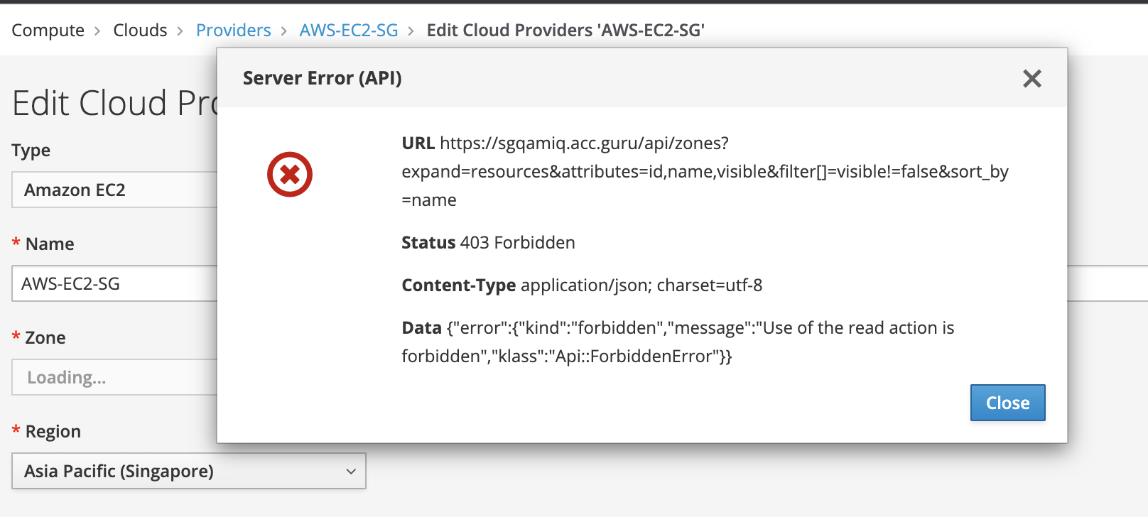This screenshot has height=517, width=1148.
Task: Click the Server Error (API) dialog title
Action: [x=322, y=78]
